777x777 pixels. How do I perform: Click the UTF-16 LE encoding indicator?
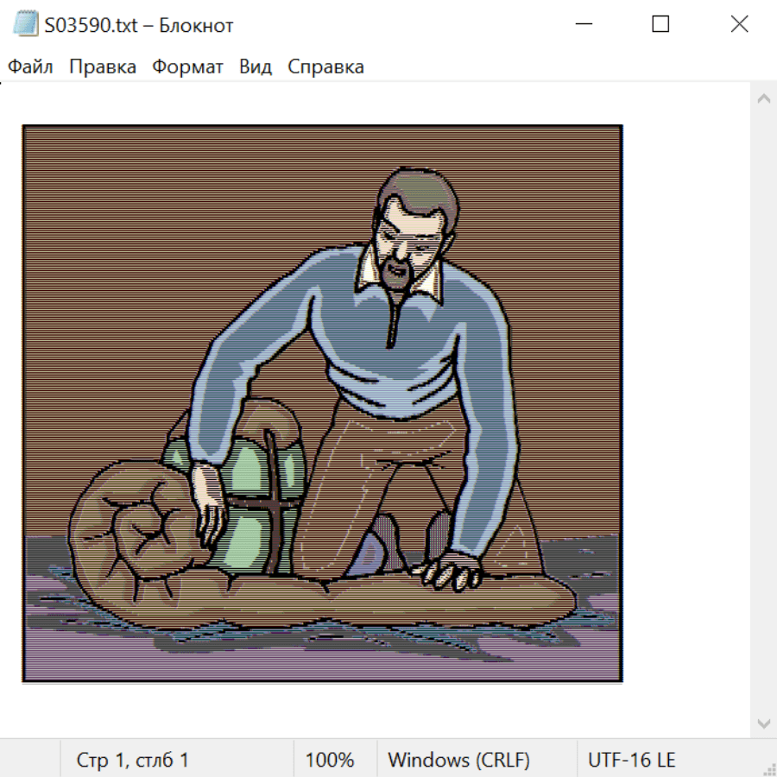point(632,761)
